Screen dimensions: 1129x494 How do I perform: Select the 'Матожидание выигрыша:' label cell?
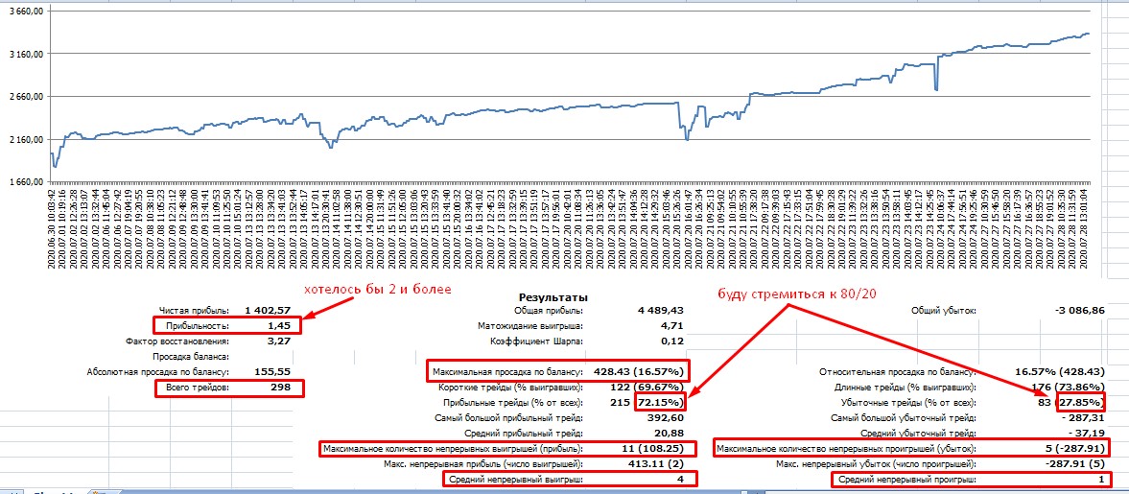pos(532,326)
